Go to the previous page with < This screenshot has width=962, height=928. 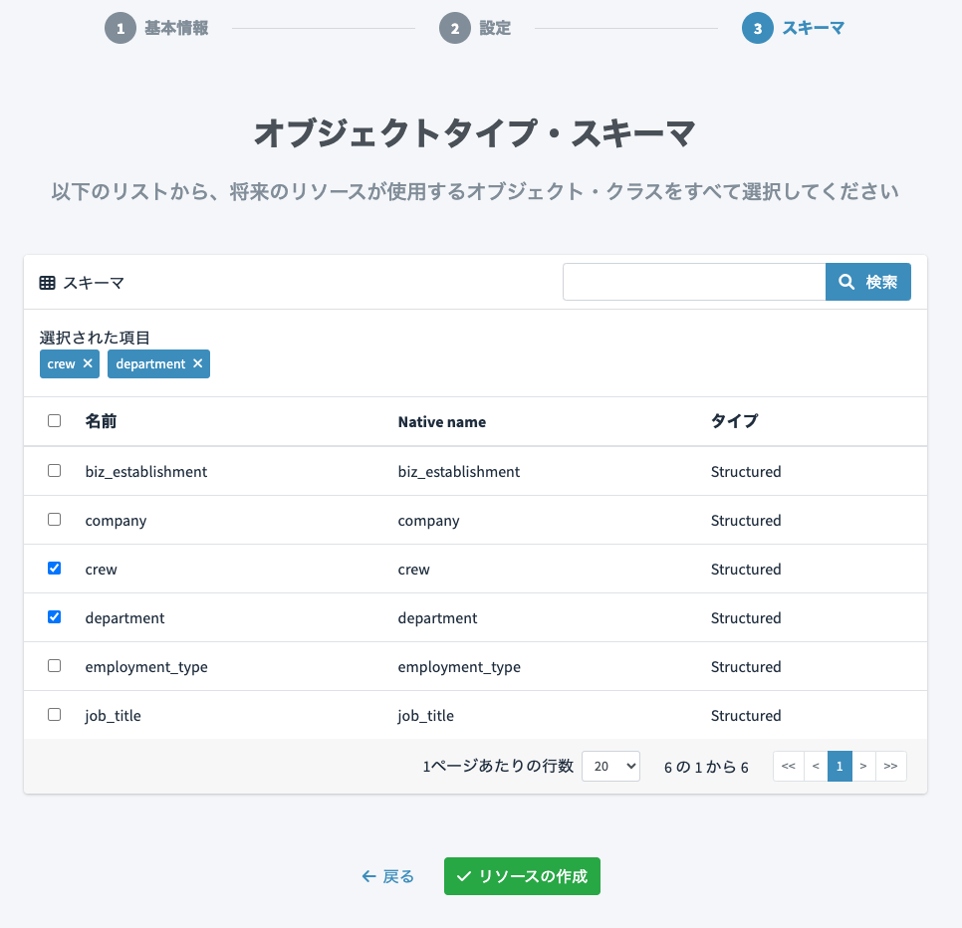coord(816,766)
